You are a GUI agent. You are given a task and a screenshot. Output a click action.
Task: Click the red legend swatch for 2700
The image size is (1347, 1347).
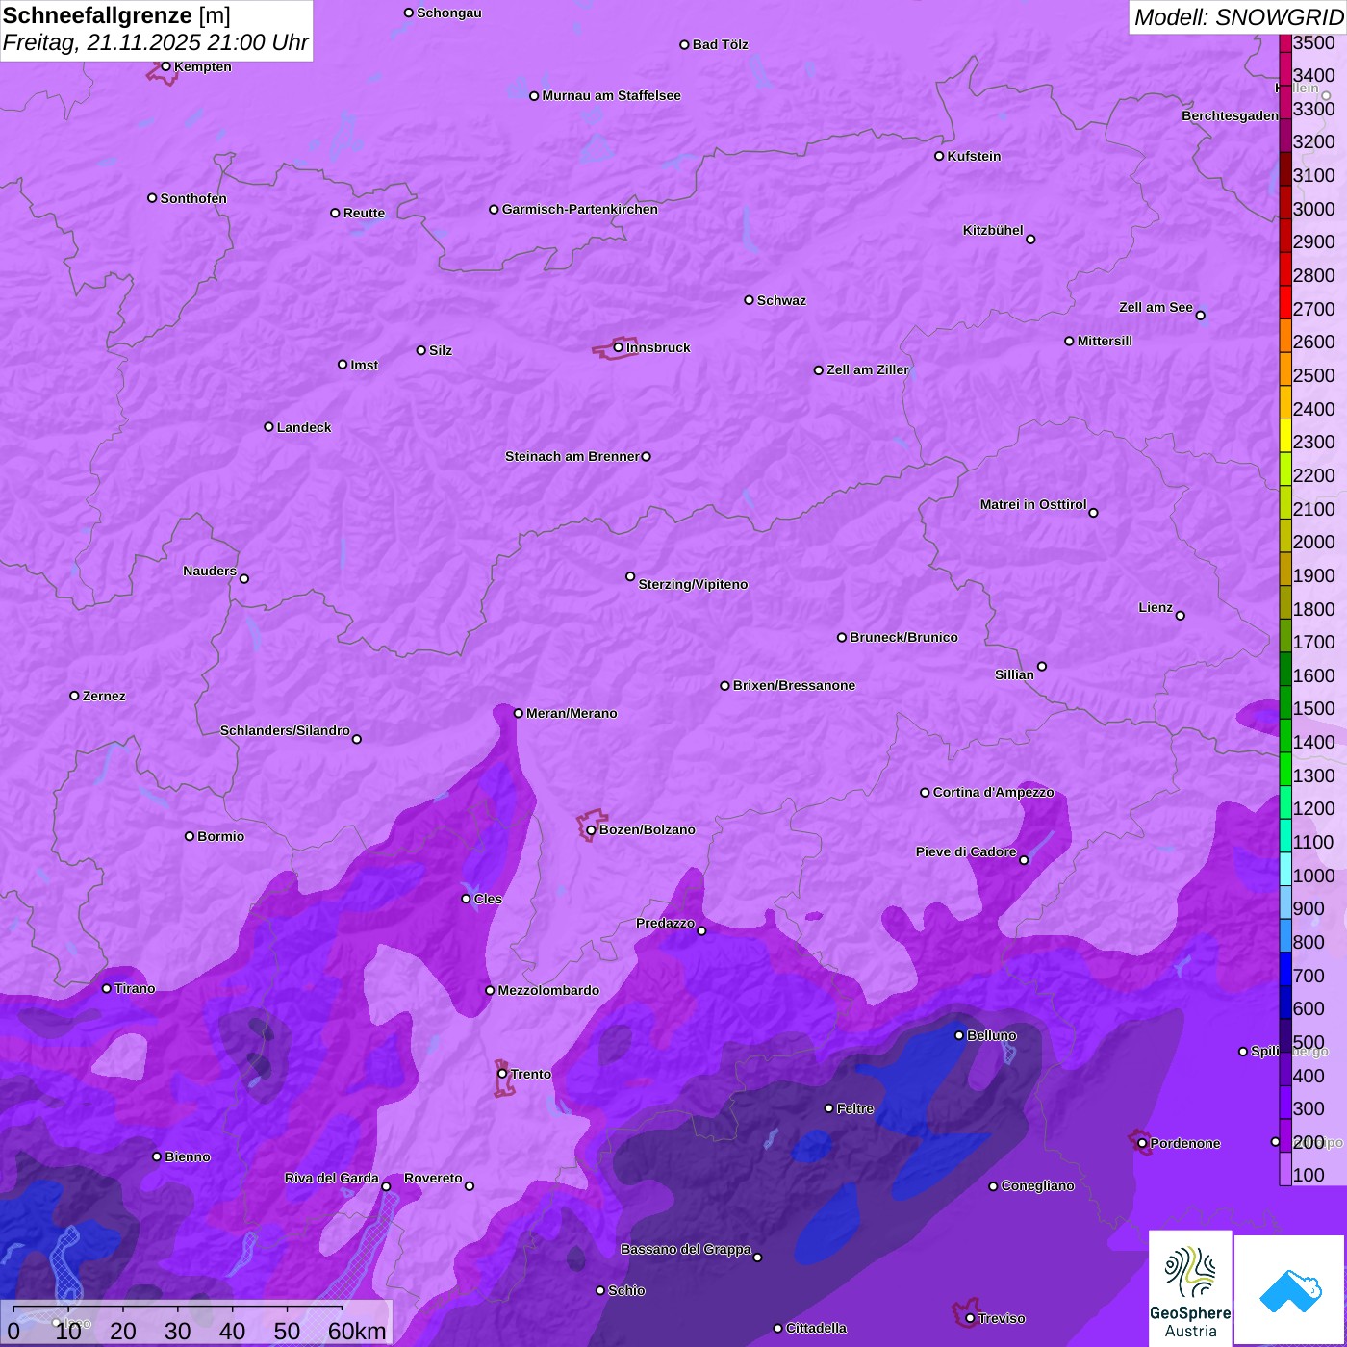[x=1285, y=302]
